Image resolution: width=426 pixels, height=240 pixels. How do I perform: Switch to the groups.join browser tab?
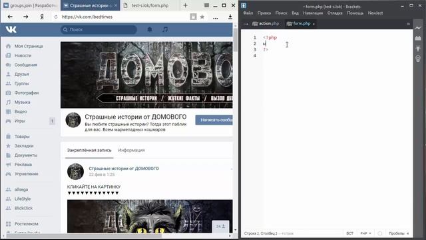pos(30,5)
